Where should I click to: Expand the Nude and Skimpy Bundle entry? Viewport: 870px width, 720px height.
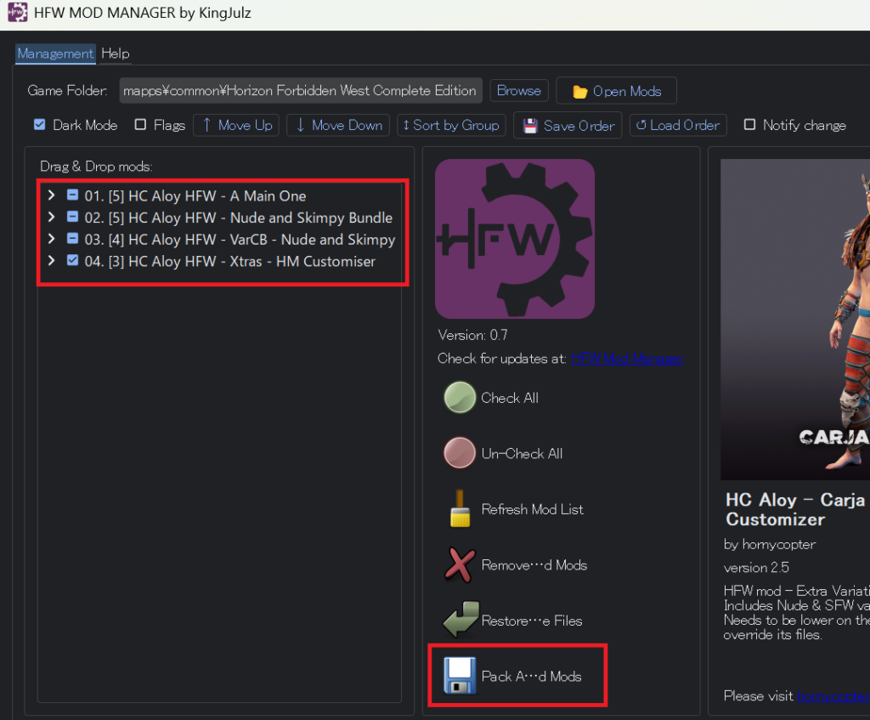pos(52,218)
